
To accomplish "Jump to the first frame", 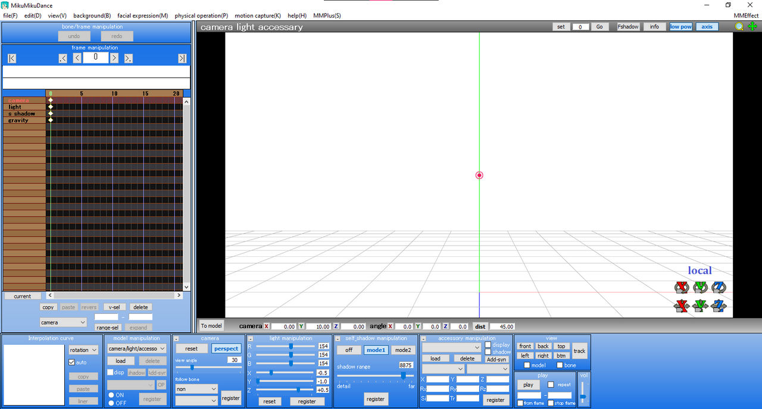I will [x=12, y=58].
